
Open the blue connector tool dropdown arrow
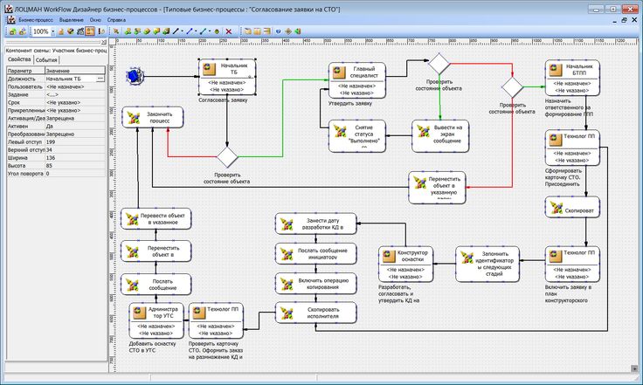click(196, 31)
